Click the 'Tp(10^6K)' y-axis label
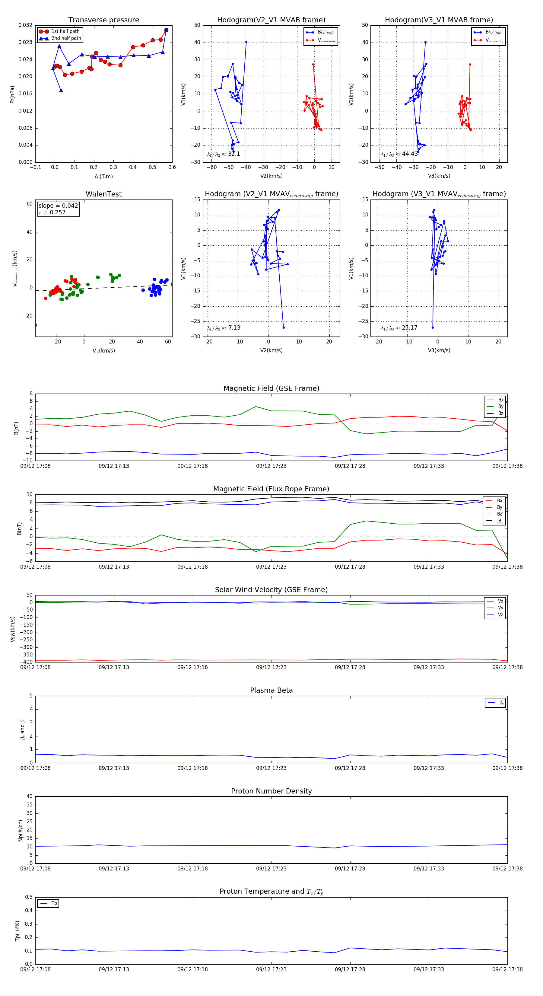This screenshot has width=543, height=996. [18, 931]
